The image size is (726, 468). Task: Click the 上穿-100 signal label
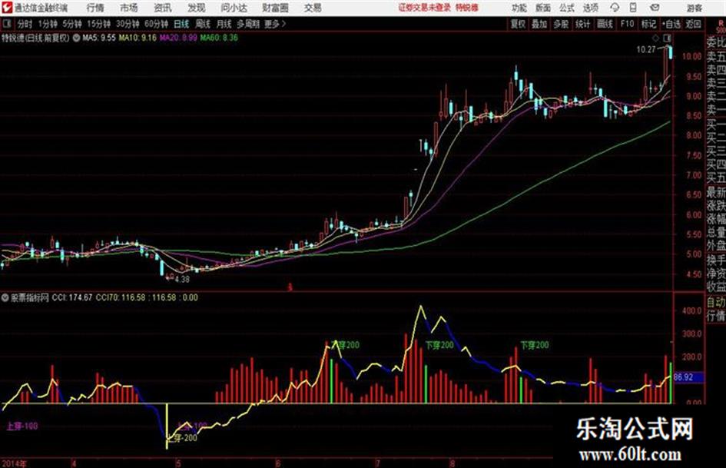22,426
